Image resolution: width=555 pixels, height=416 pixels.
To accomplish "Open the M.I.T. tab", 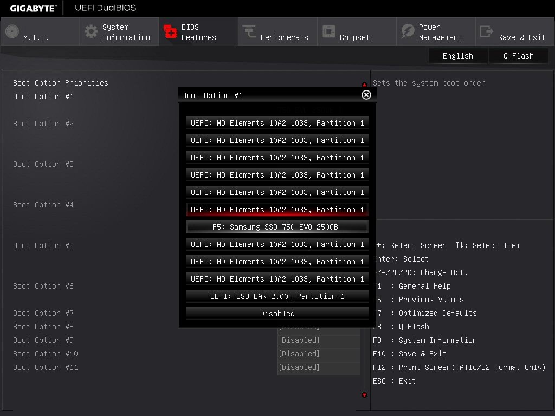I will (x=40, y=31).
